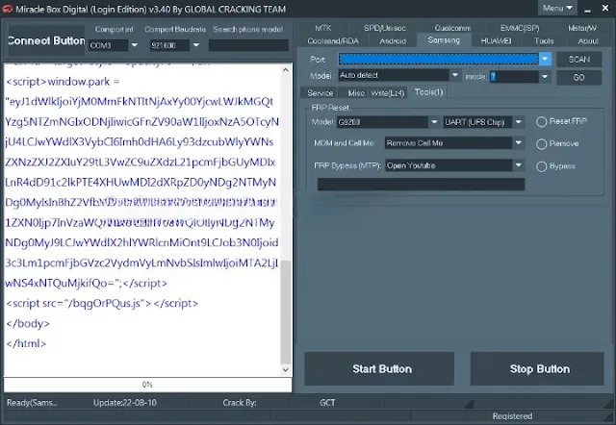This screenshot has width=616, height=425.
Task: Close the Miracle Box window
Action: click(605, 9)
